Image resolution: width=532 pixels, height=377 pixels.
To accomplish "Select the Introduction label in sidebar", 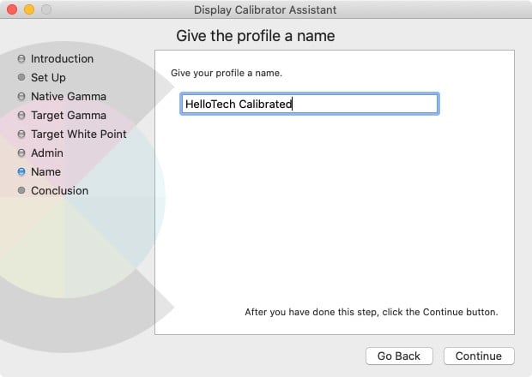I will (x=62, y=59).
